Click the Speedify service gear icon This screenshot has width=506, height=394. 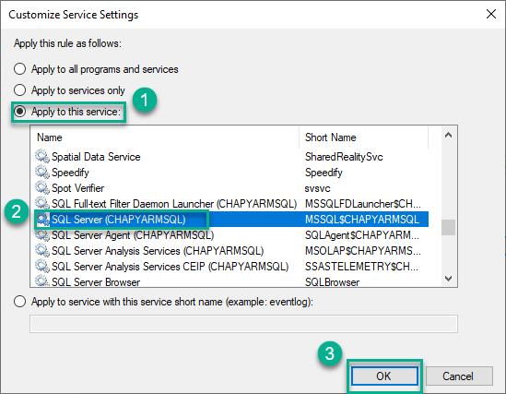(42, 173)
